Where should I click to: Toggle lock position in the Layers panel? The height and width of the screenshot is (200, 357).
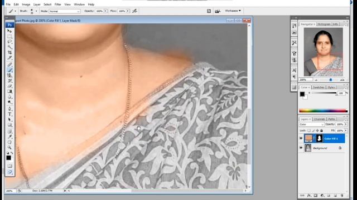[317, 131]
